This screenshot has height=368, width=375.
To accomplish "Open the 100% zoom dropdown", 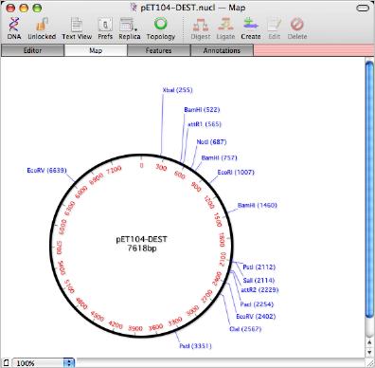I will click(43, 363).
